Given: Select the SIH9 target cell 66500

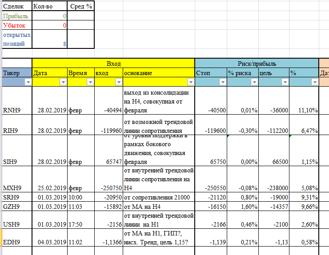Looking at the screenshot, I should 273,162.
